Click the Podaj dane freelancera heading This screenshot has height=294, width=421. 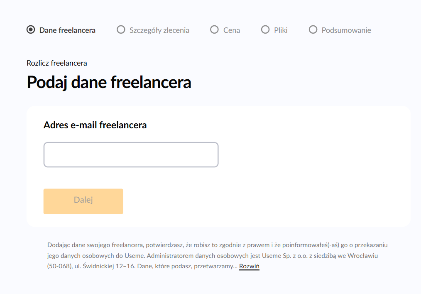coord(109,82)
